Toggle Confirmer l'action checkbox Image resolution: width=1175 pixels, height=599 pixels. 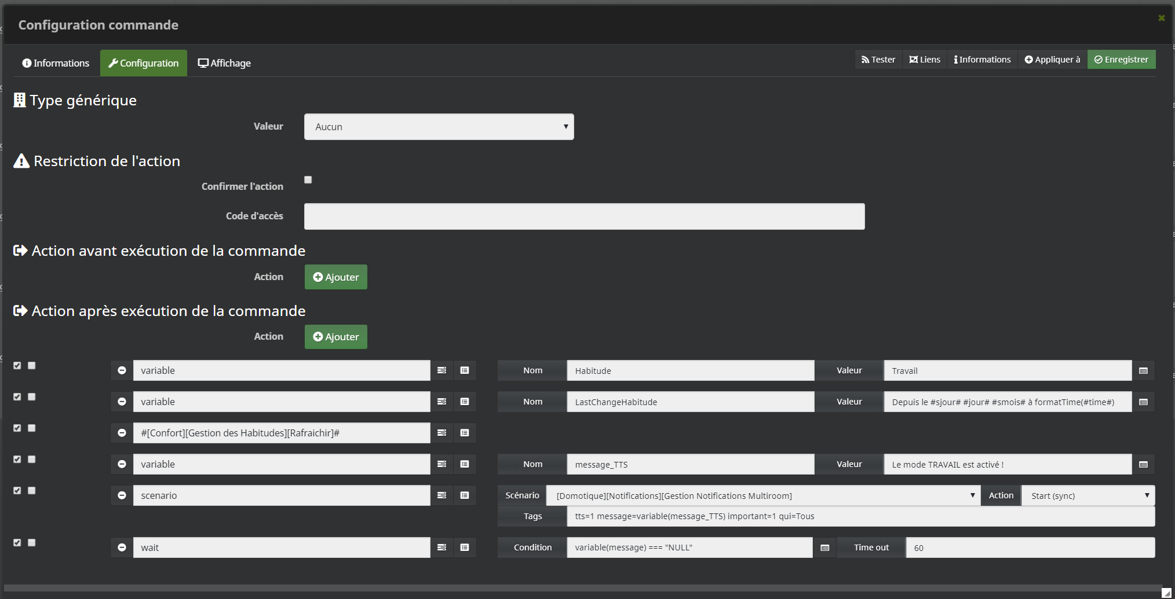pyautogui.click(x=308, y=180)
